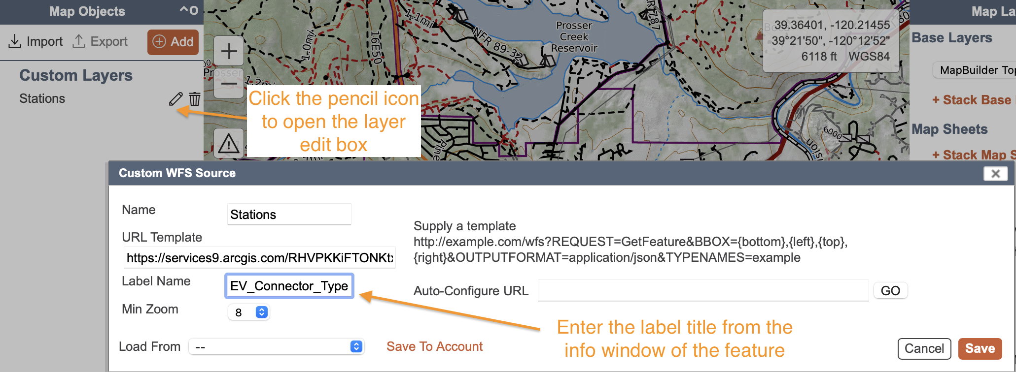The width and height of the screenshot is (1016, 372).
Task: Click the Cancel button
Action: point(924,349)
